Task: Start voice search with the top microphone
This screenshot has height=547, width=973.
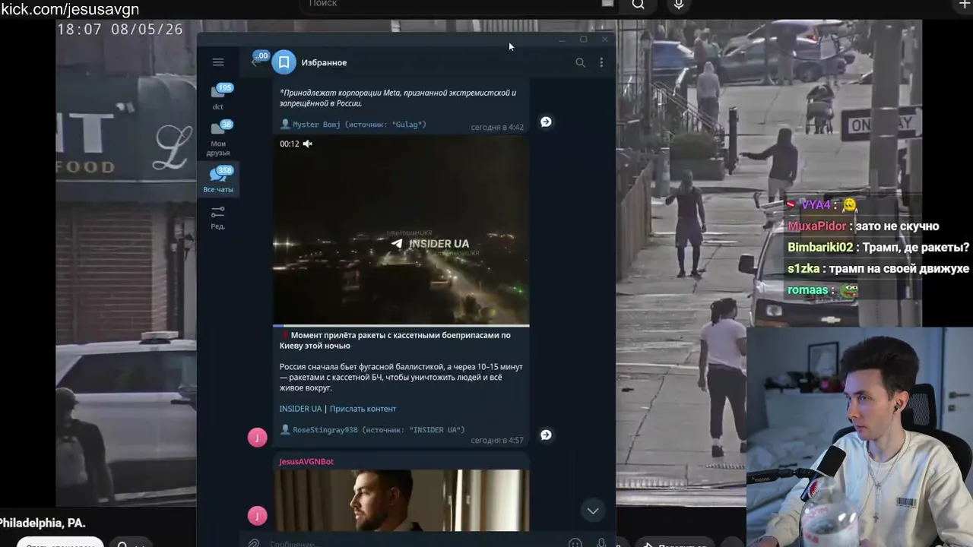Action: (679, 5)
